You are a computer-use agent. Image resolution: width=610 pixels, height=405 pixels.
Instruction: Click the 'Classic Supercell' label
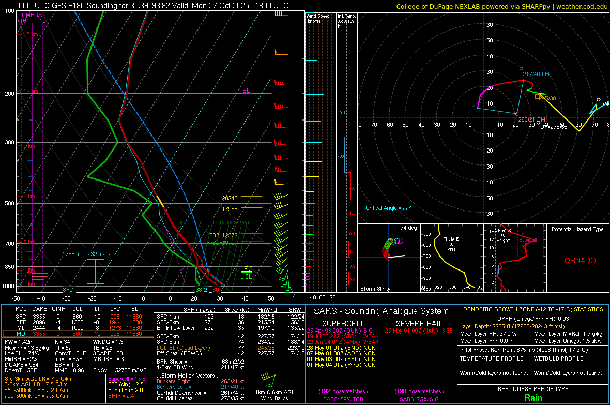tap(528, 237)
